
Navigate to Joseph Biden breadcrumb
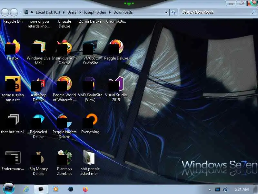[95, 12]
